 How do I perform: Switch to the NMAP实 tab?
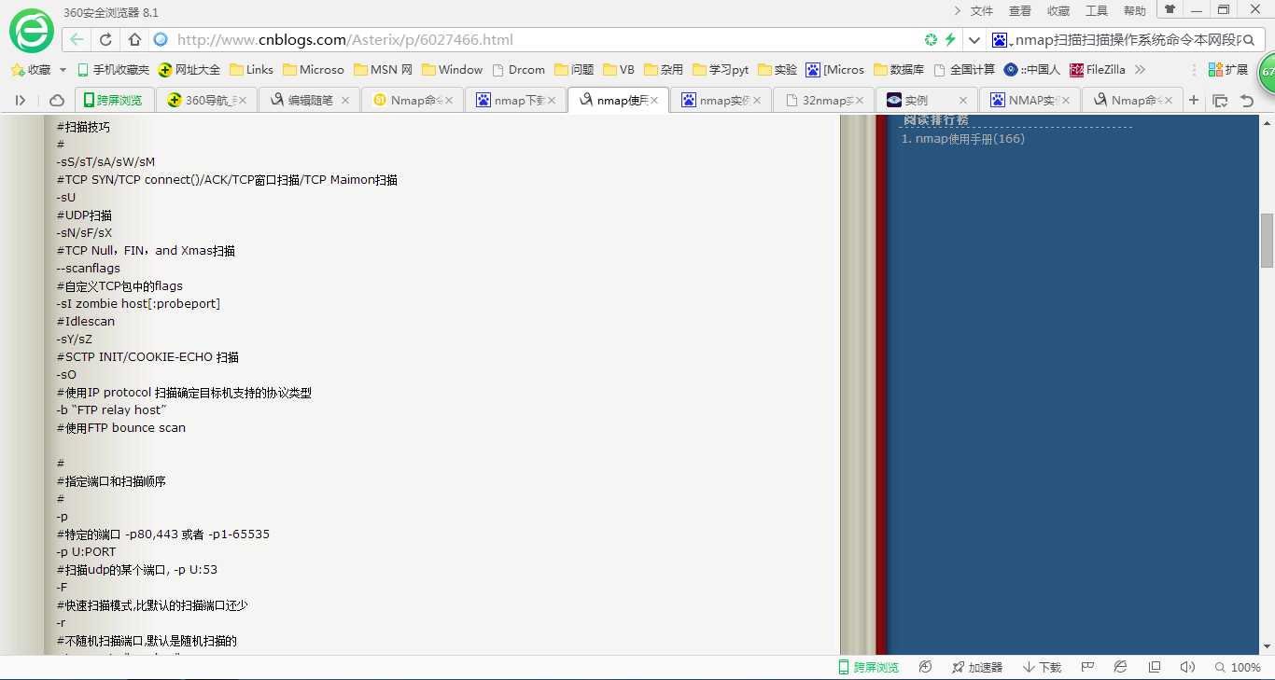(x=1030, y=100)
